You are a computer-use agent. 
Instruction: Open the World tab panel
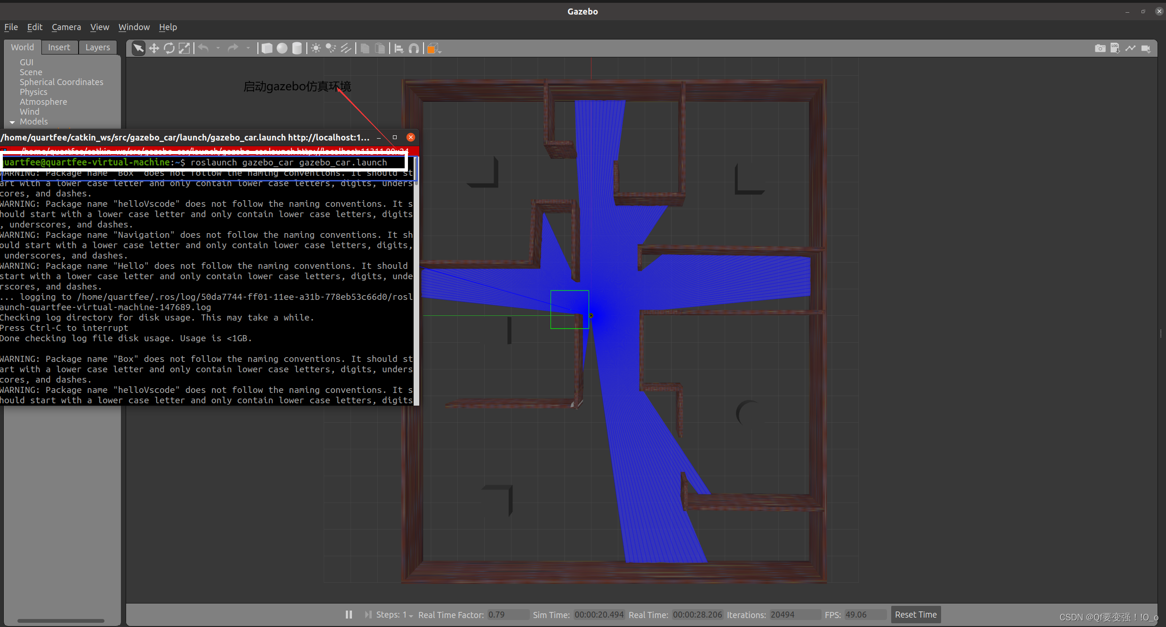click(x=22, y=47)
